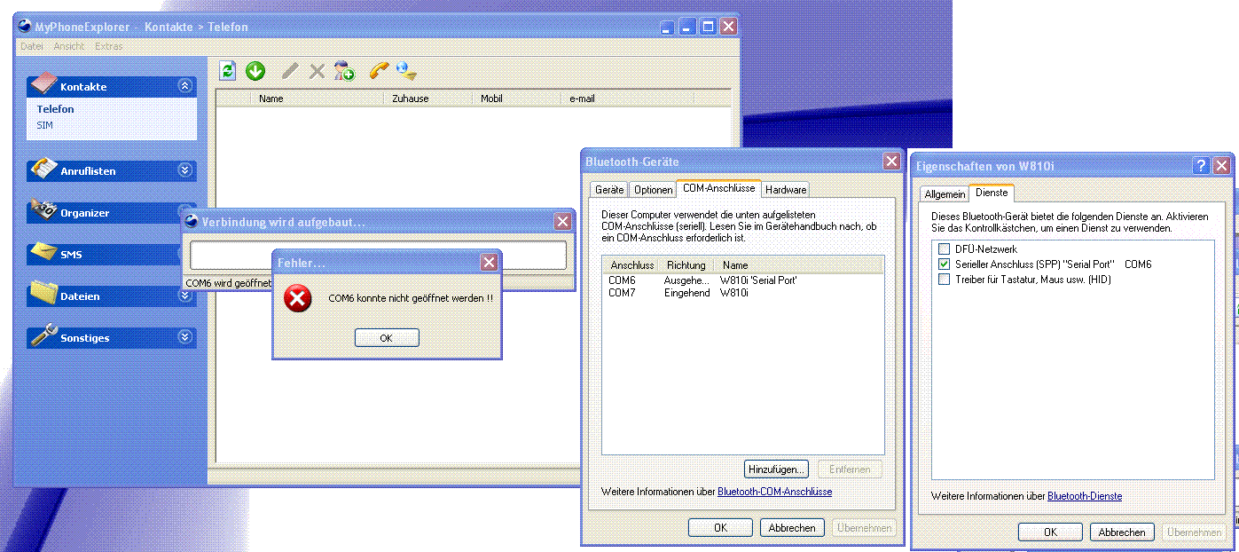Click the globe sync contacts icon
The height and width of the screenshot is (552, 1239).
(406, 71)
